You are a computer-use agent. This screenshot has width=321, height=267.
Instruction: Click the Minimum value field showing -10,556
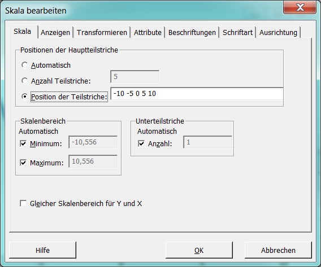pyautogui.click(x=93, y=142)
